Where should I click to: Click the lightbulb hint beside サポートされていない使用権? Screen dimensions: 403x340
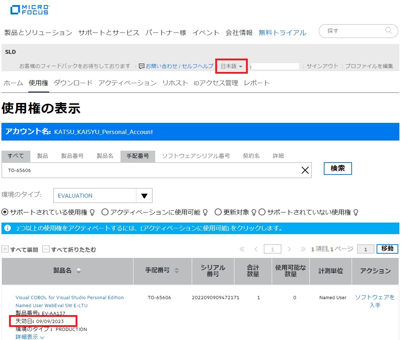click(356, 212)
